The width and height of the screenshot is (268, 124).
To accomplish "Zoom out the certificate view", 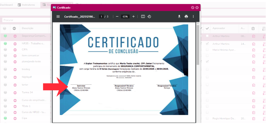I will [117, 16].
